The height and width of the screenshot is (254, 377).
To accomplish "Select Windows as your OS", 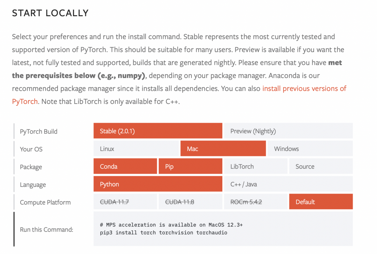I will point(310,149).
